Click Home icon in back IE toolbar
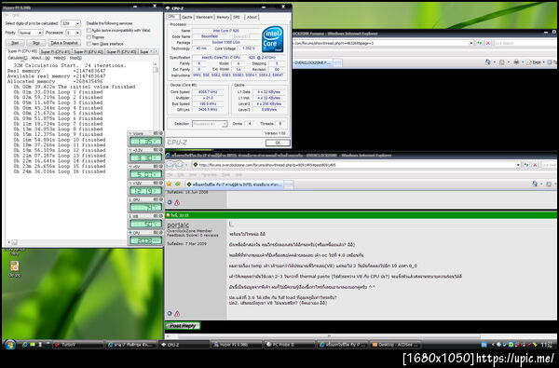Screen dimensions: 559x368 pos(489,62)
